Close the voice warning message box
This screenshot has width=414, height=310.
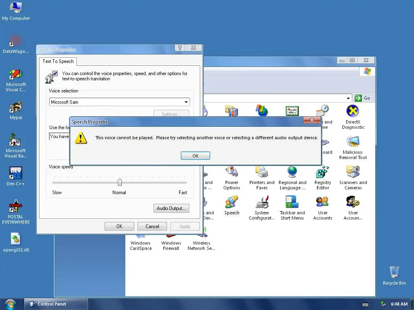[312, 120]
